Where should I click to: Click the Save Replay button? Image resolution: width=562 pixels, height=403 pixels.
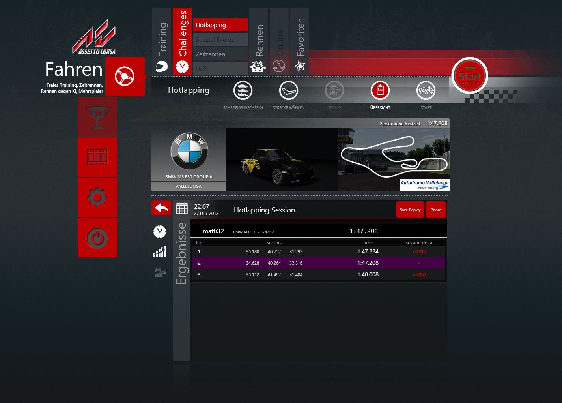pyautogui.click(x=410, y=210)
